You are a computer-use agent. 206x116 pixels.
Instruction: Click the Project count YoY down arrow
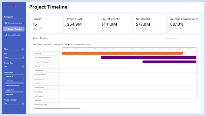coord(42,28)
